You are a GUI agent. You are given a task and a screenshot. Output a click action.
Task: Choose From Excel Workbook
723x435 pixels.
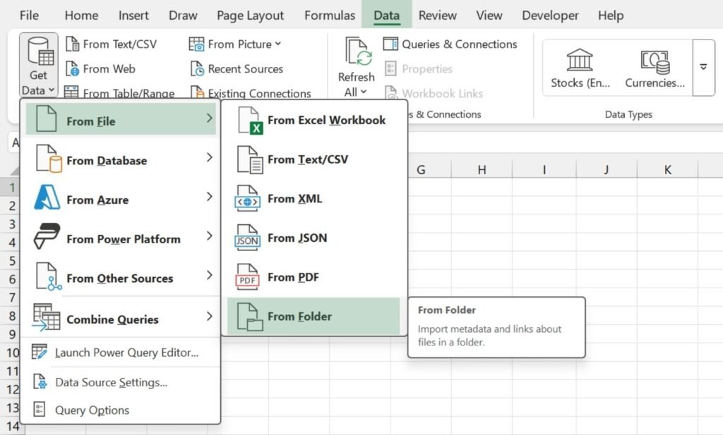313,120
